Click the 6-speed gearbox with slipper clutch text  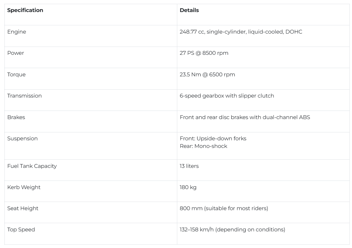tap(227, 96)
